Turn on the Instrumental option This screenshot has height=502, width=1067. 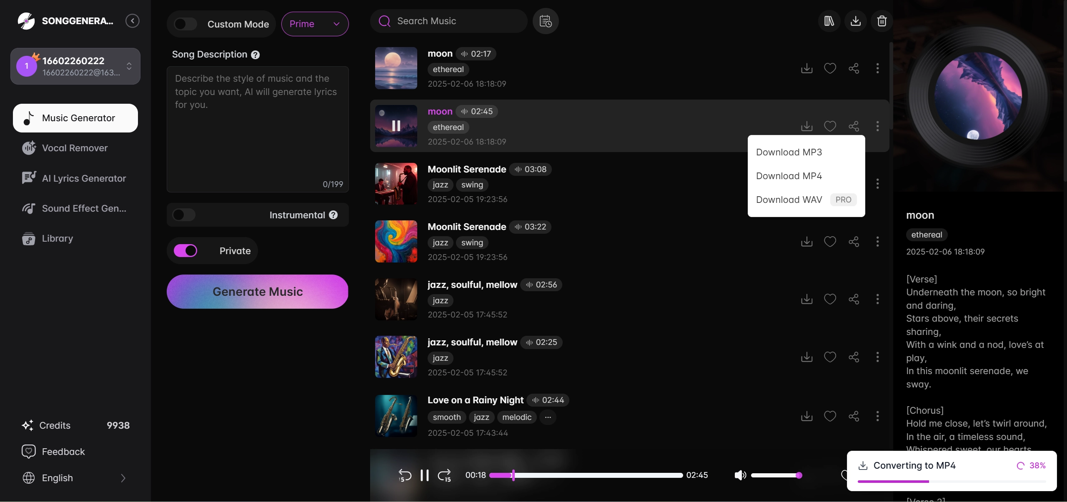(x=183, y=215)
